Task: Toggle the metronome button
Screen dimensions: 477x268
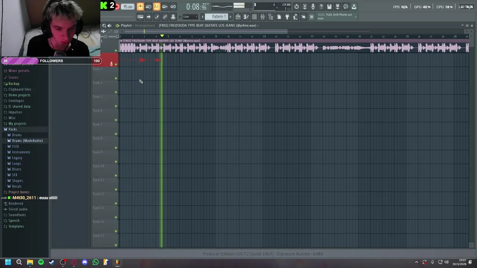Action: point(140,6)
